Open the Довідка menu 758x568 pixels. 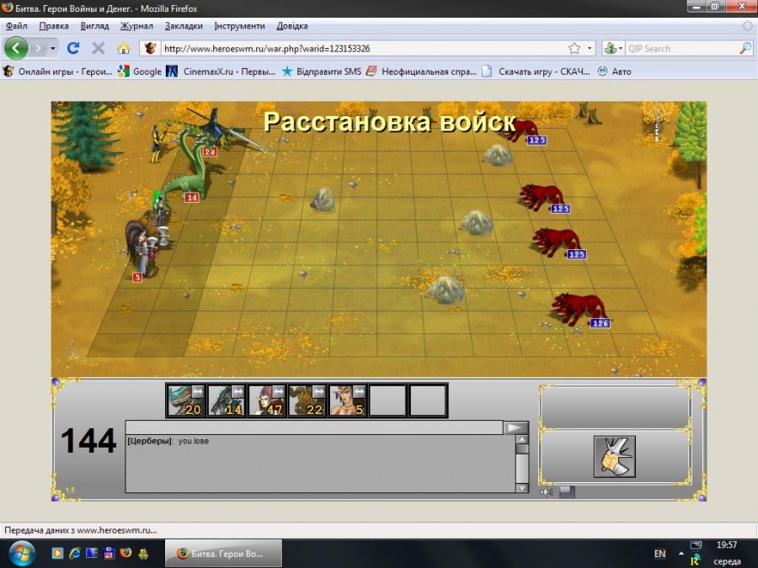292,26
